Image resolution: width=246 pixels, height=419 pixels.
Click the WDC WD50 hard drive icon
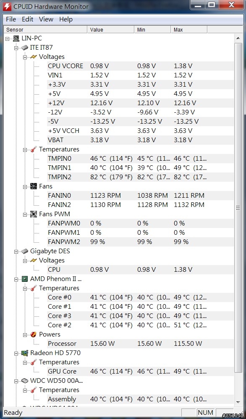[x=25, y=381]
